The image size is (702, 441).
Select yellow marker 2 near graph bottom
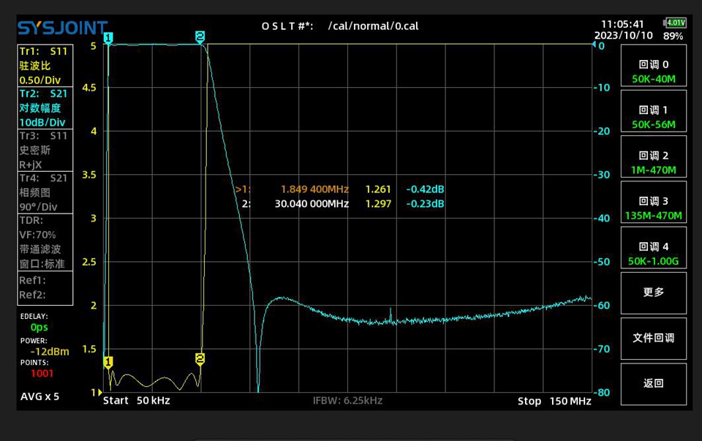(200, 358)
